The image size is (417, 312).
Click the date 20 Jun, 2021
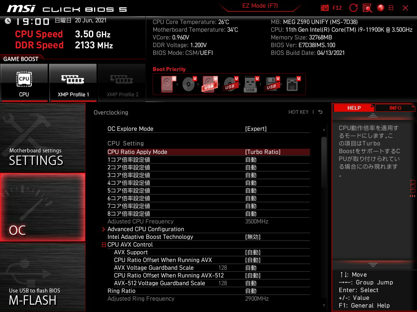[x=91, y=20]
